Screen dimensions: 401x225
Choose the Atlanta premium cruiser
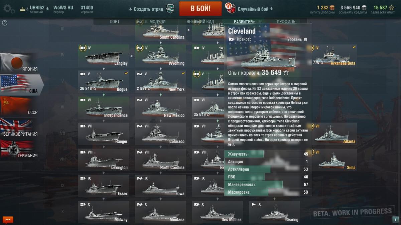pyautogui.click(x=331, y=134)
